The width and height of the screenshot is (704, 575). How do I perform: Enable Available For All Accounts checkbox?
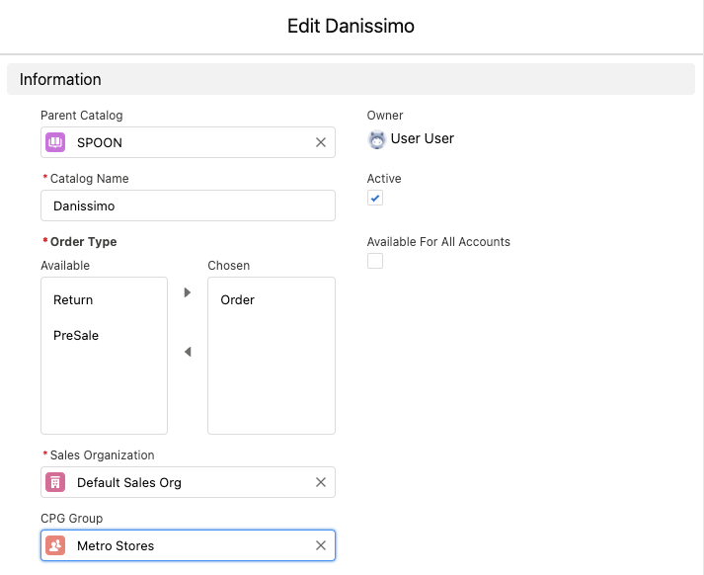tap(375, 261)
